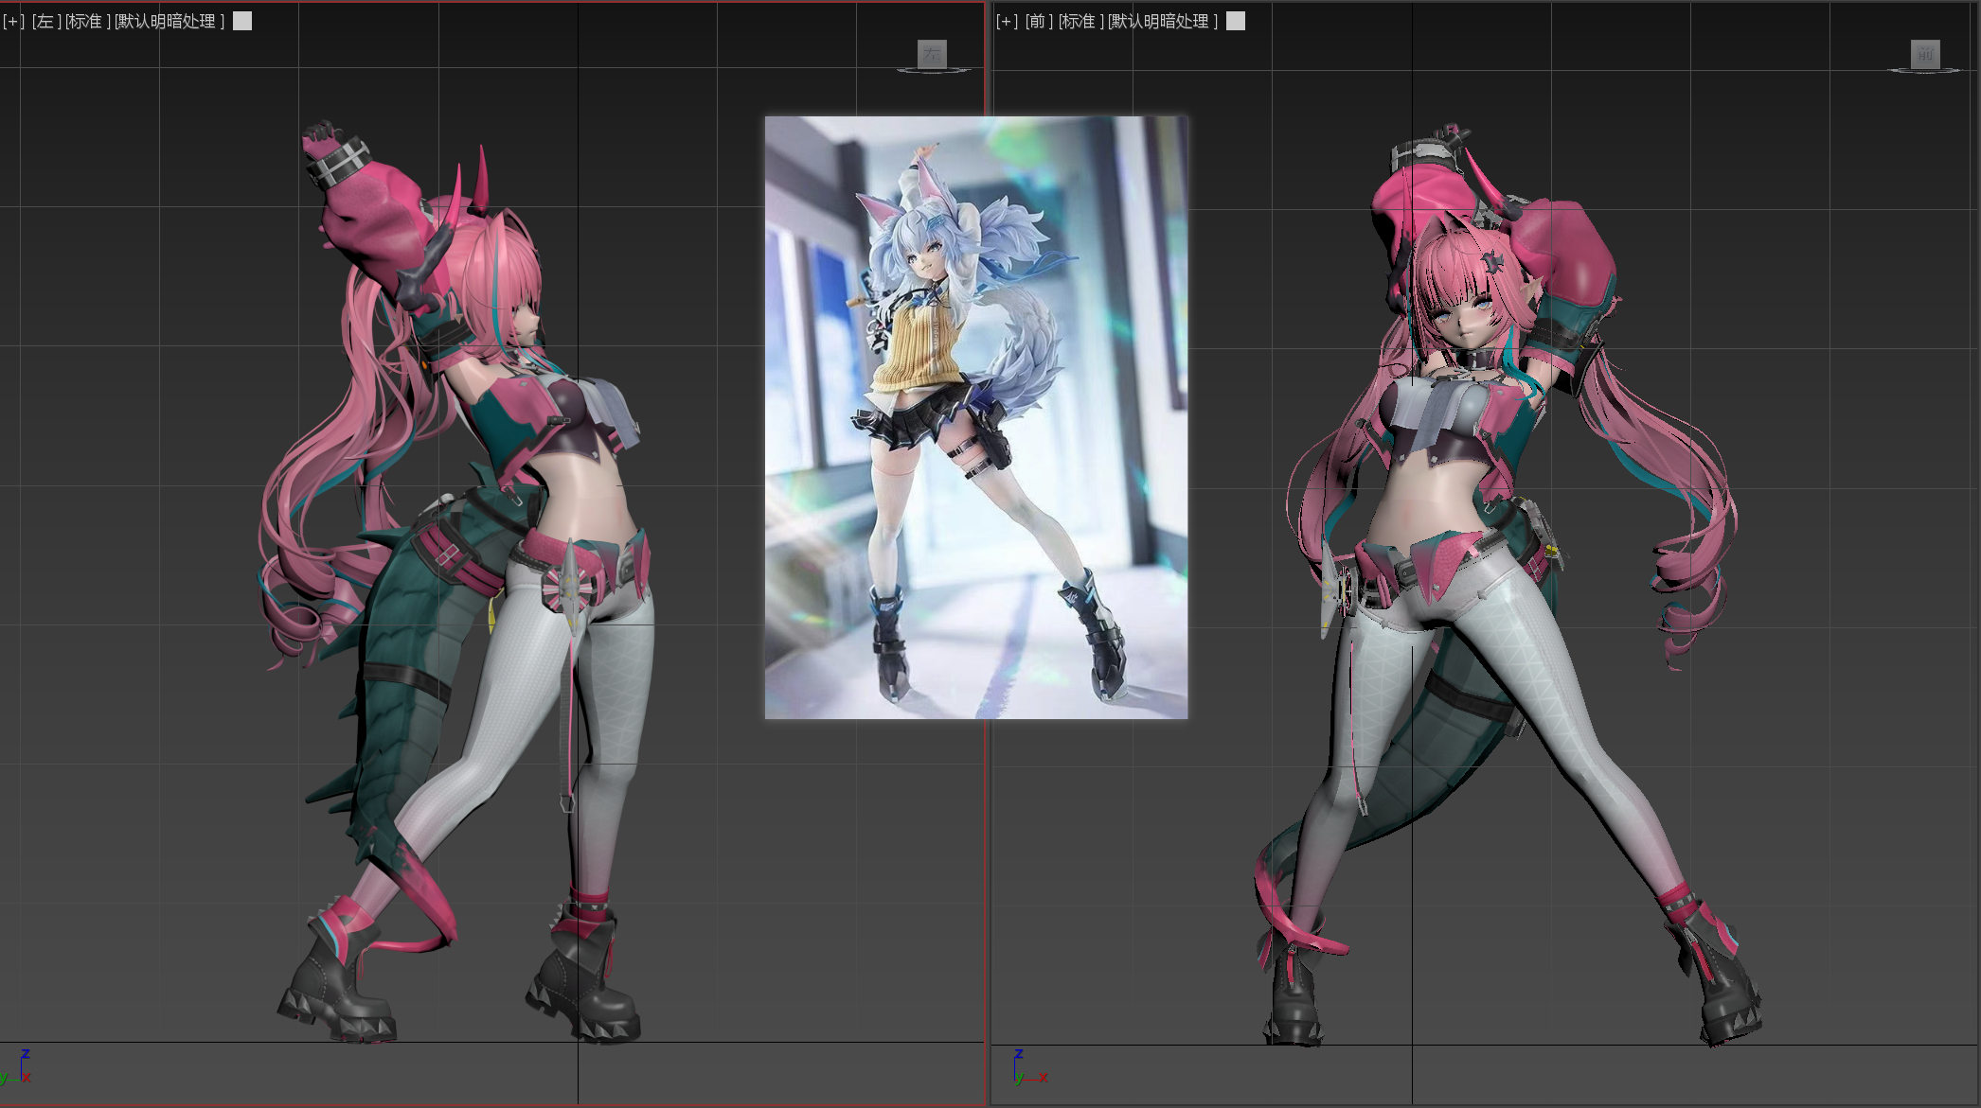The image size is (1981, 1108).
Task: Open the [左] point-of-view viewport menu
Action: (45, 21)
